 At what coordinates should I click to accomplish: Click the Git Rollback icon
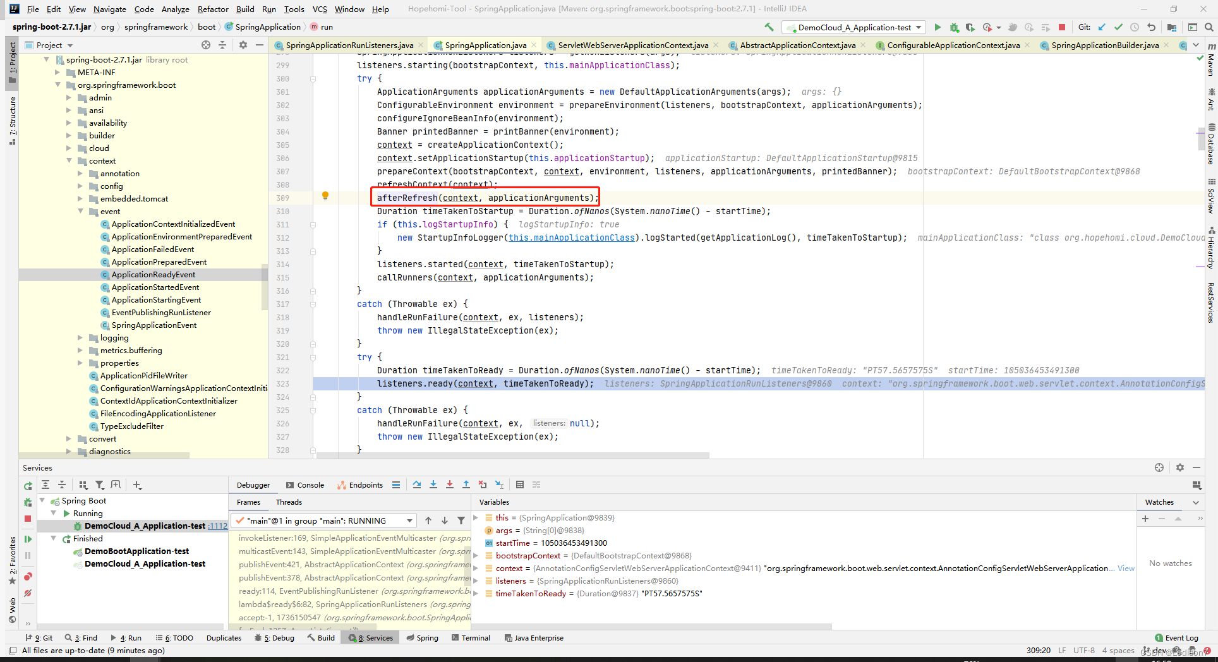pyautogui.click(x=1151, y=27)
